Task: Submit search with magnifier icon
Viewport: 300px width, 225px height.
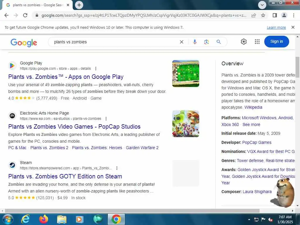Action: pyautogui.click(x=219, y=42)
